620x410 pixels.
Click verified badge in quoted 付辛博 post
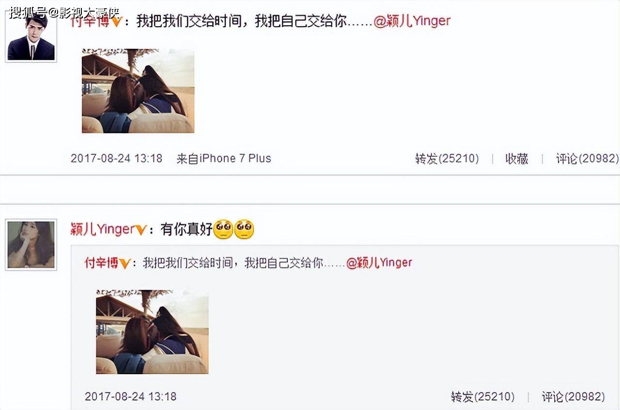(x=124, y=263)
